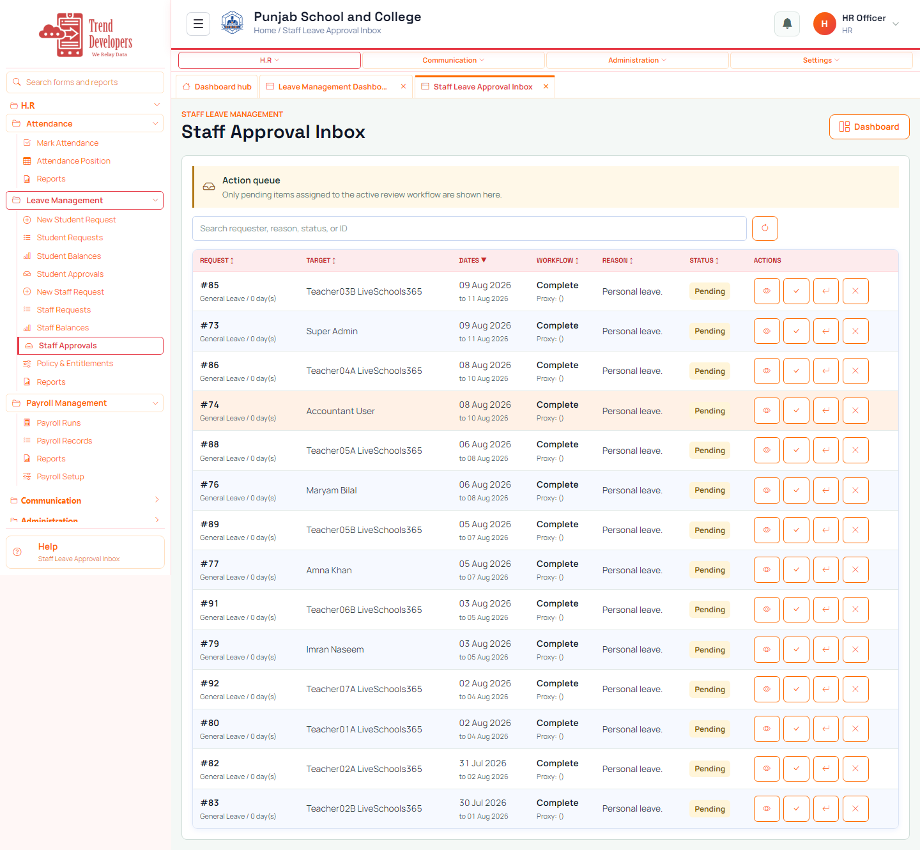Reject request #89 for Teacher05B
Viewport: 920px width, 850px height.
(x=855, y=530)
